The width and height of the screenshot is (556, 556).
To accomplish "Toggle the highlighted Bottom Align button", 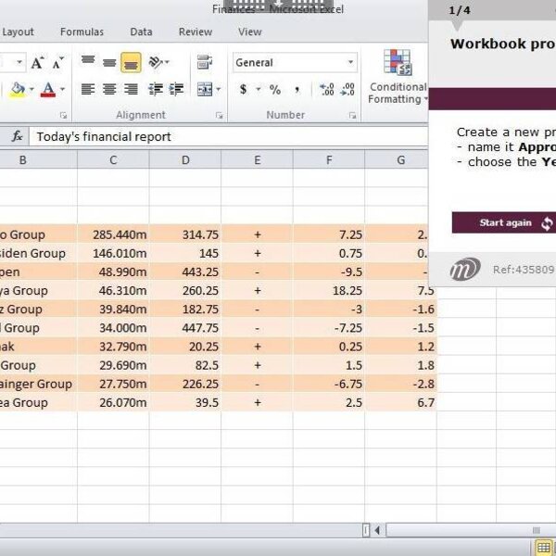I will click(131, 62).
